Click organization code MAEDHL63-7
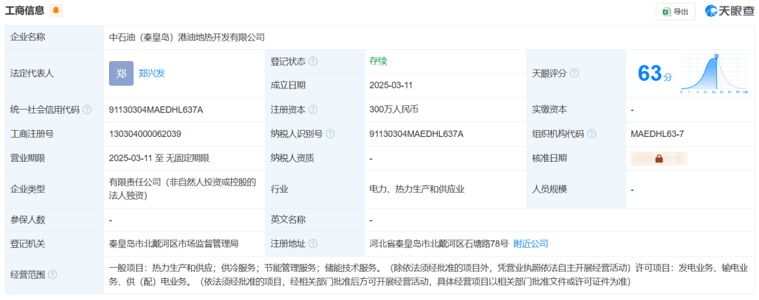The height and width of the screenshot is (300, 759). pyautogui.click(x=657, y=134)
